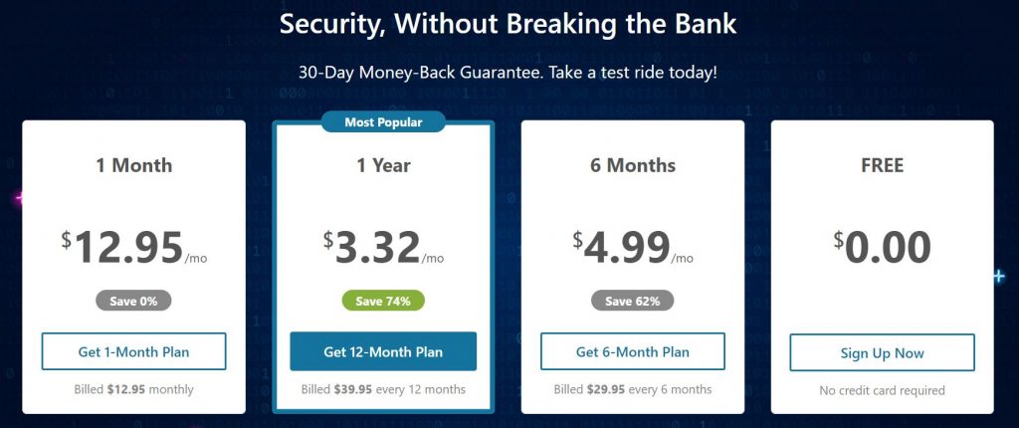Click the Get 6-Month Plan button
This screenshot has width=1019, height=428.
(x=632, y=352)
